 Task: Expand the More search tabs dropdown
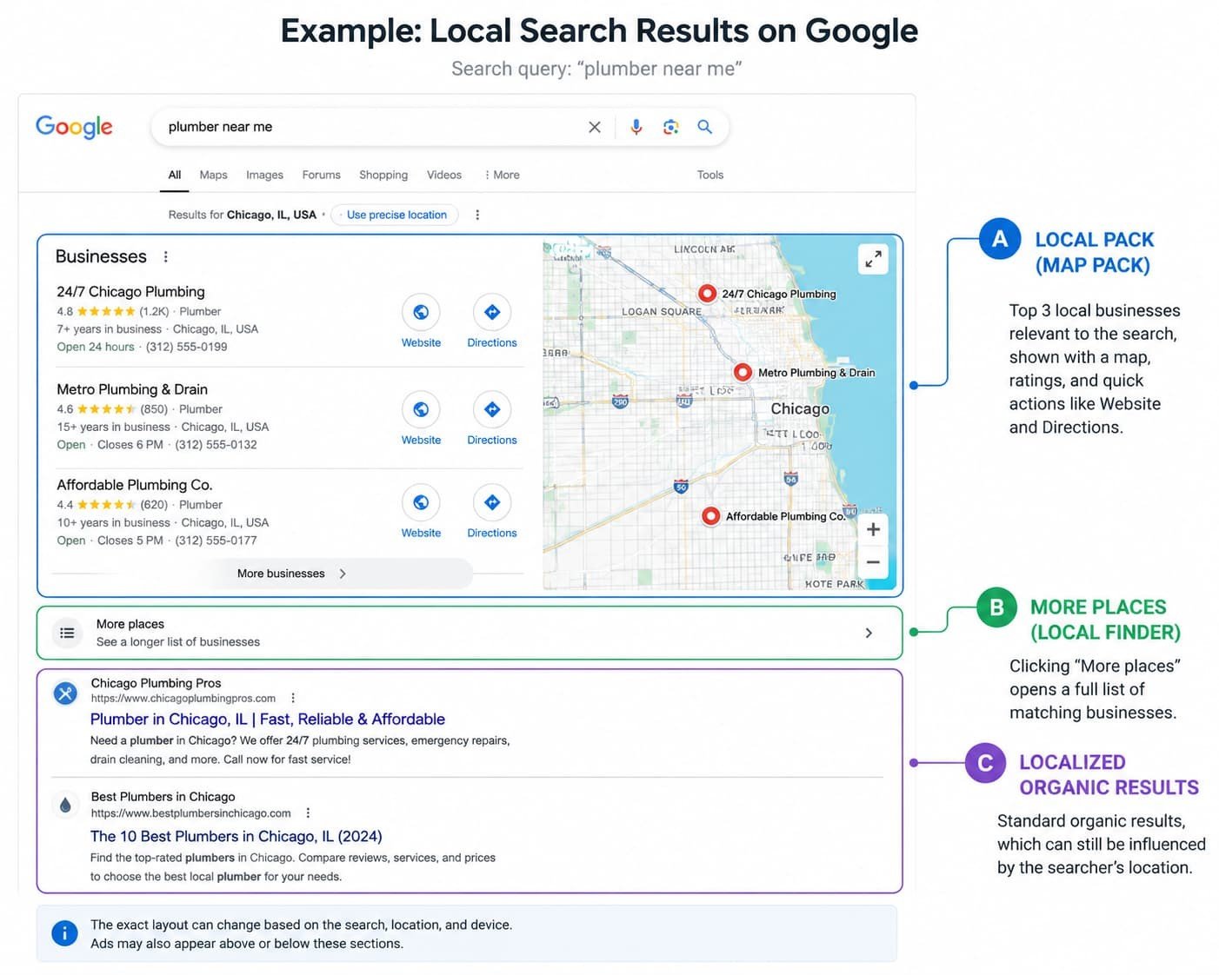pyautogui.click(x=502, y=175)
